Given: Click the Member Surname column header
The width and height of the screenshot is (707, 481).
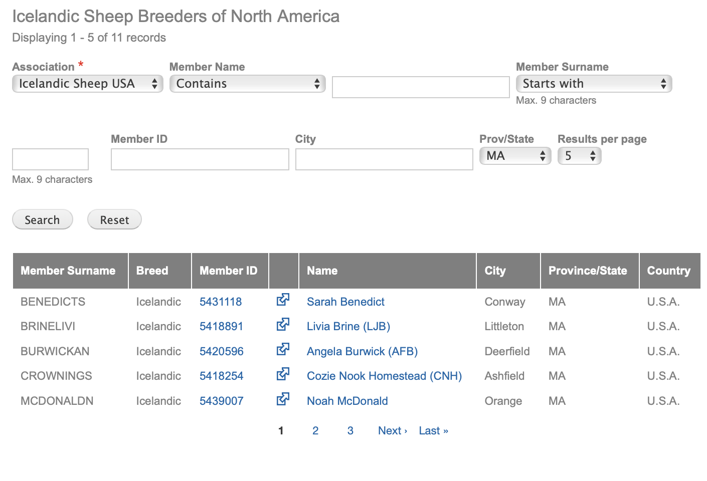Looking at the screenshot, I should click(x=70, y=271).
